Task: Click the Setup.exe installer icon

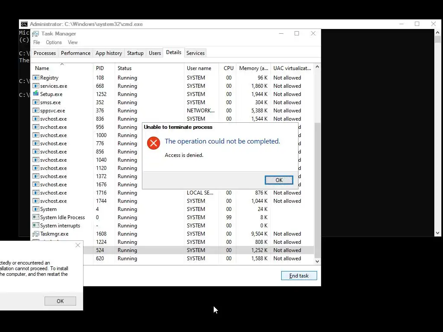Action: pos(35,94)
